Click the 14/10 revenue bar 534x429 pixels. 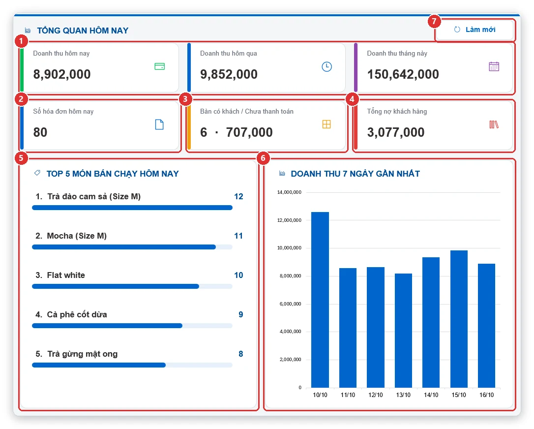[x=431, y=322]
